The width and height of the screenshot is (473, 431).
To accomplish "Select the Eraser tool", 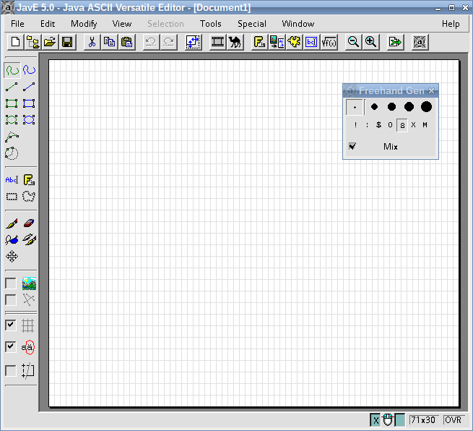I will point(29,223).
